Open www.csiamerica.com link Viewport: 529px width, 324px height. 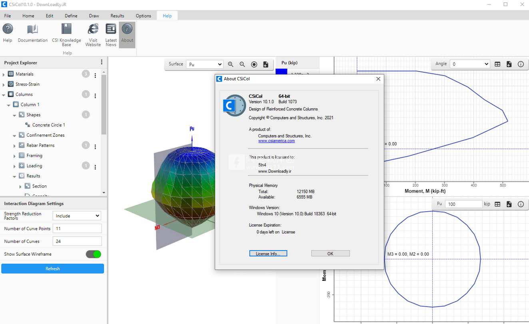coord(276,141)
